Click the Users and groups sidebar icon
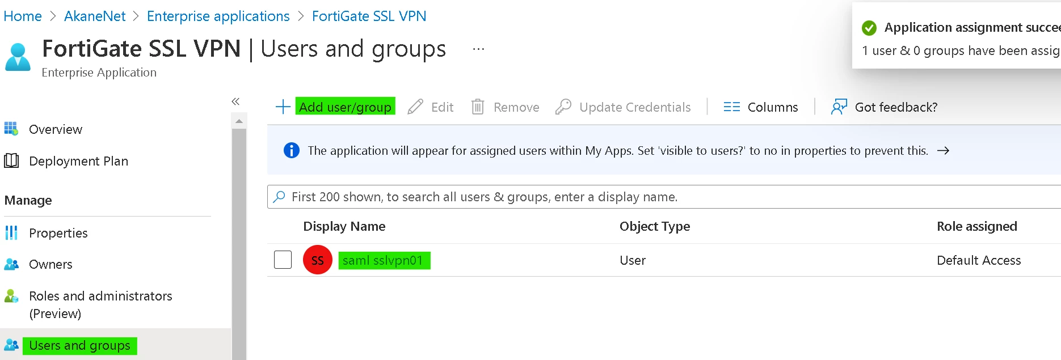Screen dimensions: 1061x360 [x=11, y=345]
